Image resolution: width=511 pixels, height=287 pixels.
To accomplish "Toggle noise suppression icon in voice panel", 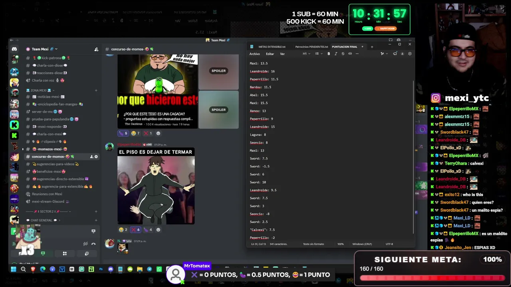I will click(x=85, y=244).
